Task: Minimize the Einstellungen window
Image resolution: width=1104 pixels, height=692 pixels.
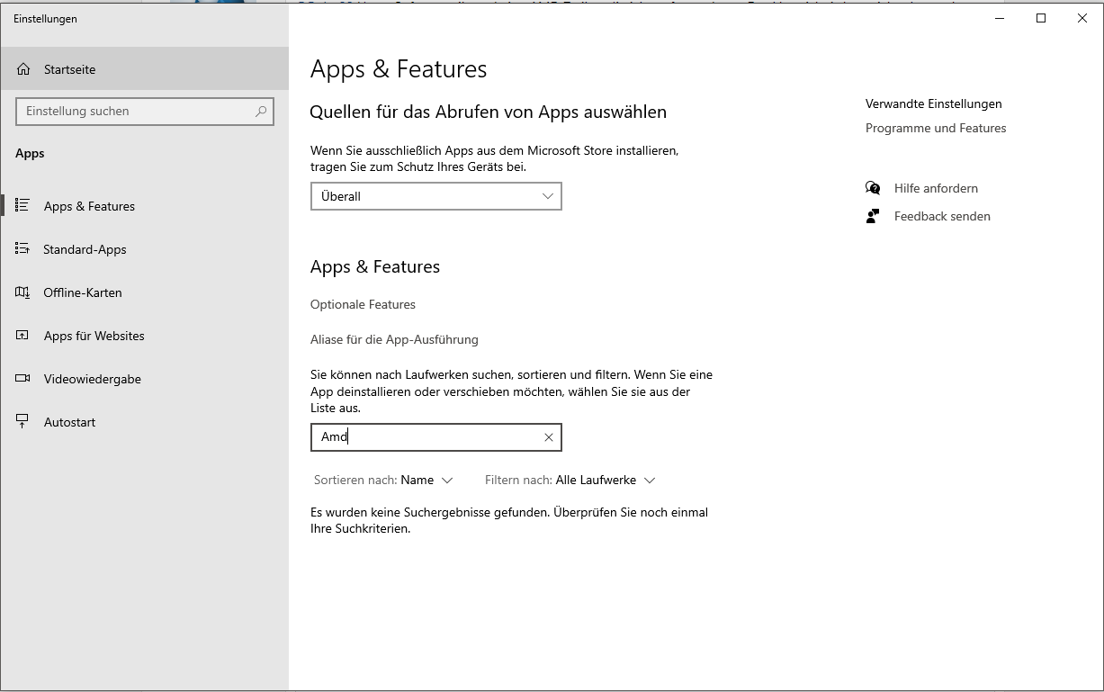Action: pos(1000,18)
